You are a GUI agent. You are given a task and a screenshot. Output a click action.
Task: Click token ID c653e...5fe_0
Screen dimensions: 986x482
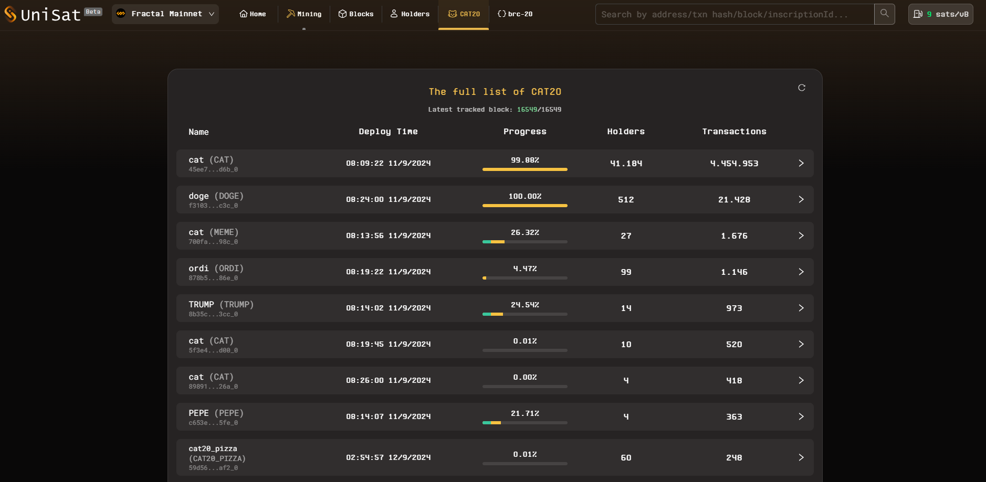click(213, 423)
